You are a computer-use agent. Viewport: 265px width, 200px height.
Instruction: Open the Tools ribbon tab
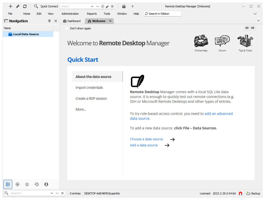[107, 14]
